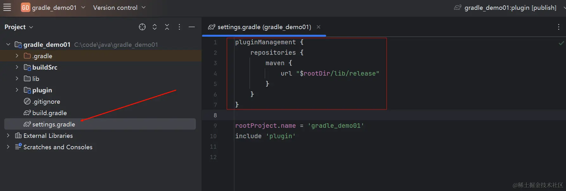Click the 'gradle_demo01' string literal
This screenshot has height=191, width=566.
click(x=336, y=126)
